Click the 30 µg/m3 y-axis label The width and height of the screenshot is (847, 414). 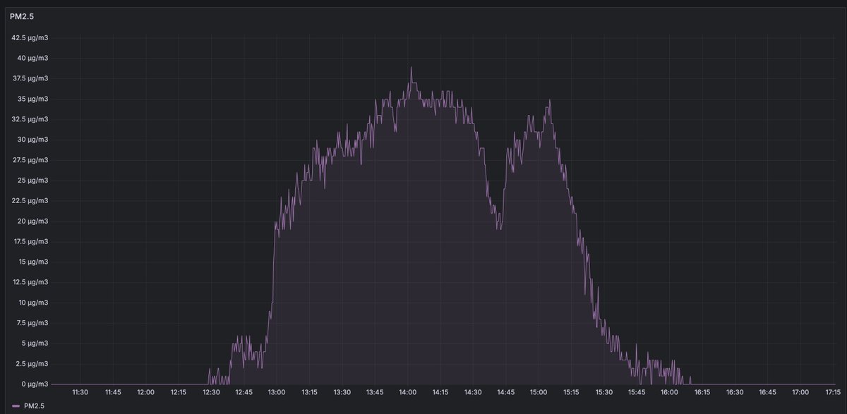click(x=33, y=140)
